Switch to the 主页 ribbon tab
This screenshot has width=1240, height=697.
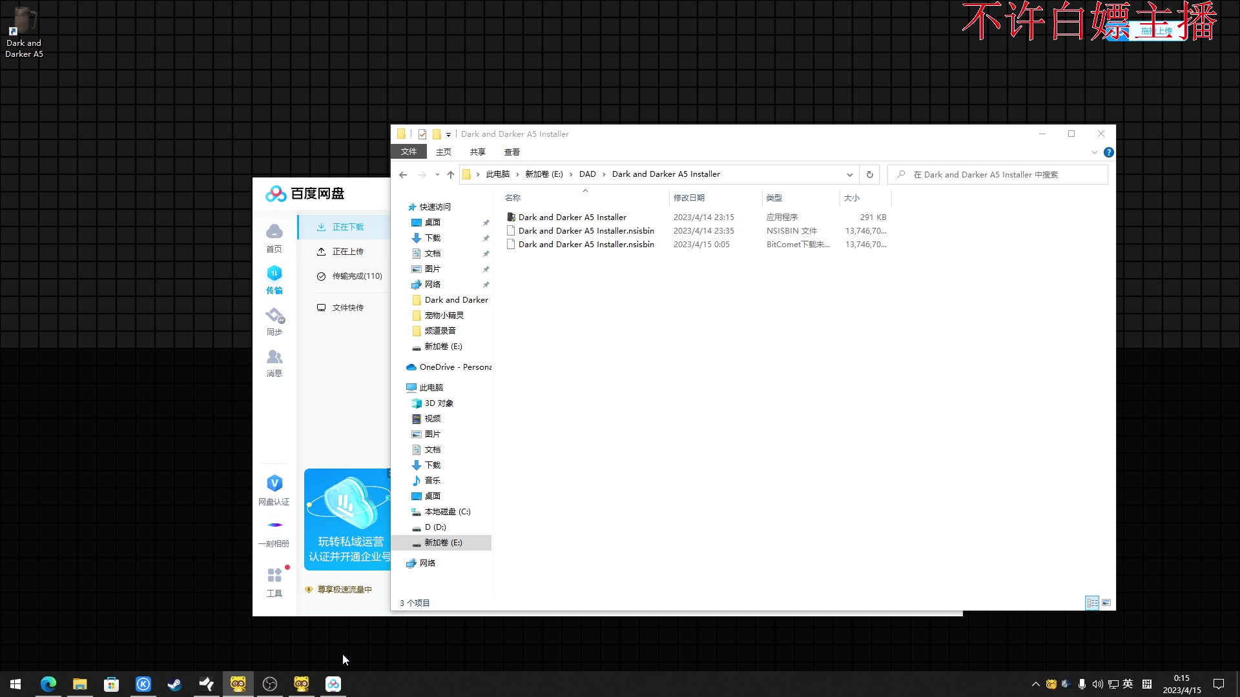click(444, 152)
